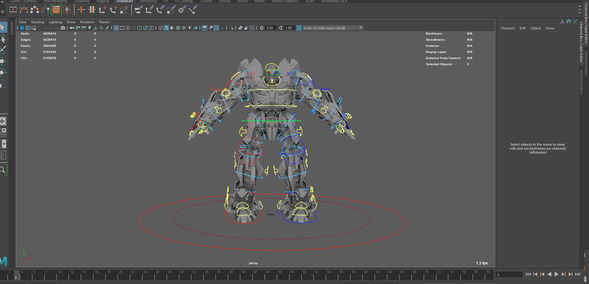Click the motion trail shelf icon

click(x=24, y=10)
